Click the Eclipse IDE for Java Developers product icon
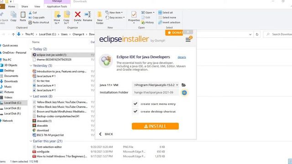This screenshot has height=164, width=292. (x=106, y=61)
